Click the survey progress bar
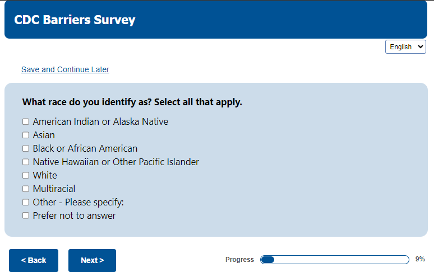434x272 pixels. [335, 260]
